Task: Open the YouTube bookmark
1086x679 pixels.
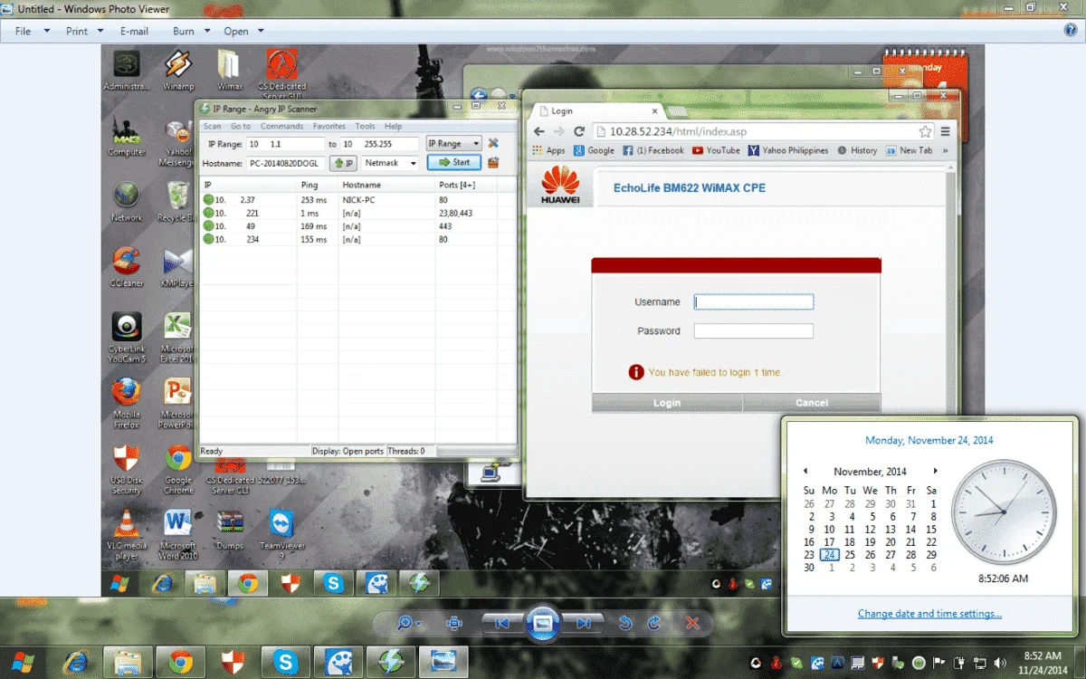Action: pos(716,150)
